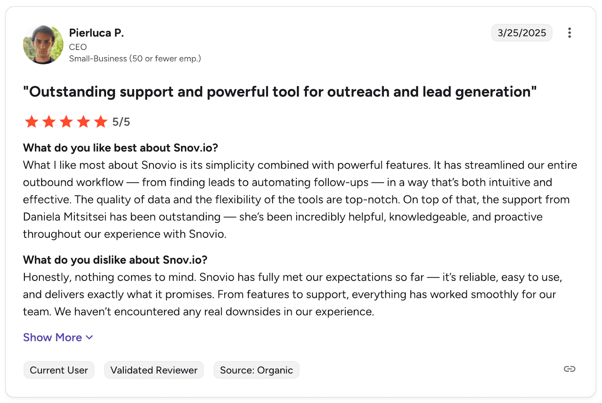Image resolution: width=602 pixels, height=403 pixels.
Task: Click the reviewer name Pierluca P.
Action: coord(96,33)
